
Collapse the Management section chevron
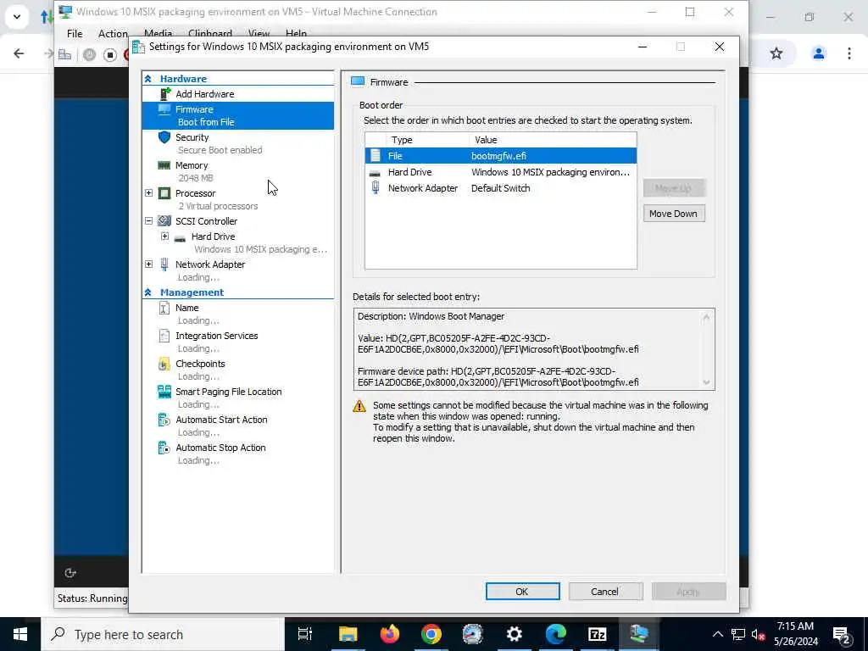(148, 292)
